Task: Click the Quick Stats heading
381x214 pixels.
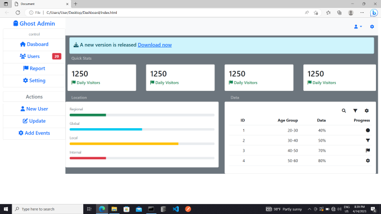Action: [82, 58]
